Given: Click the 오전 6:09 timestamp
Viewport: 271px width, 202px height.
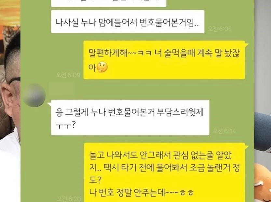Looking at the screenshot, I should coord(68,75).
